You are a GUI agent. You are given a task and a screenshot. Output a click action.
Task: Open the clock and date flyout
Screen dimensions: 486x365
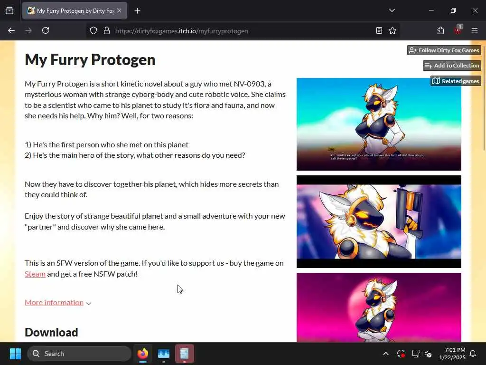[x=452, y=354]
